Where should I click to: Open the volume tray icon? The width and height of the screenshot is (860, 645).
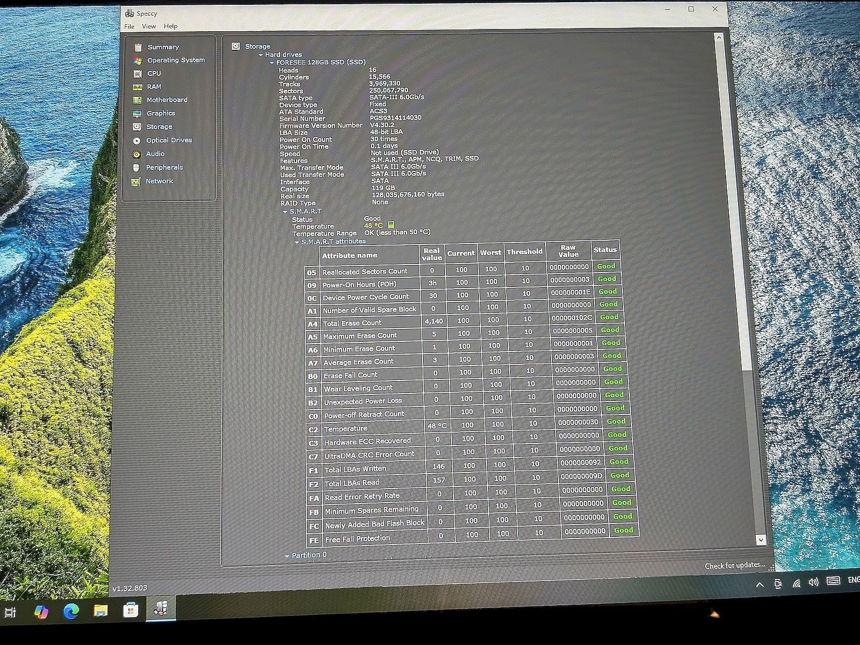[x=814, y=583]
